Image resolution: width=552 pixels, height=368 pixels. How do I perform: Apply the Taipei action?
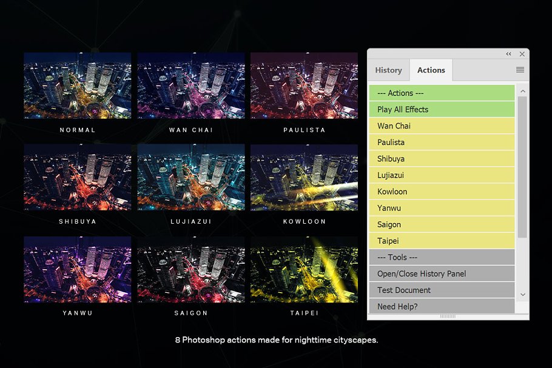(x=442, y=241)
